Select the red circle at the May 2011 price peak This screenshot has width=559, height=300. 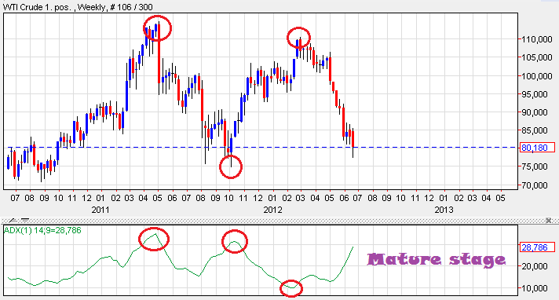[x=157, y=27]
